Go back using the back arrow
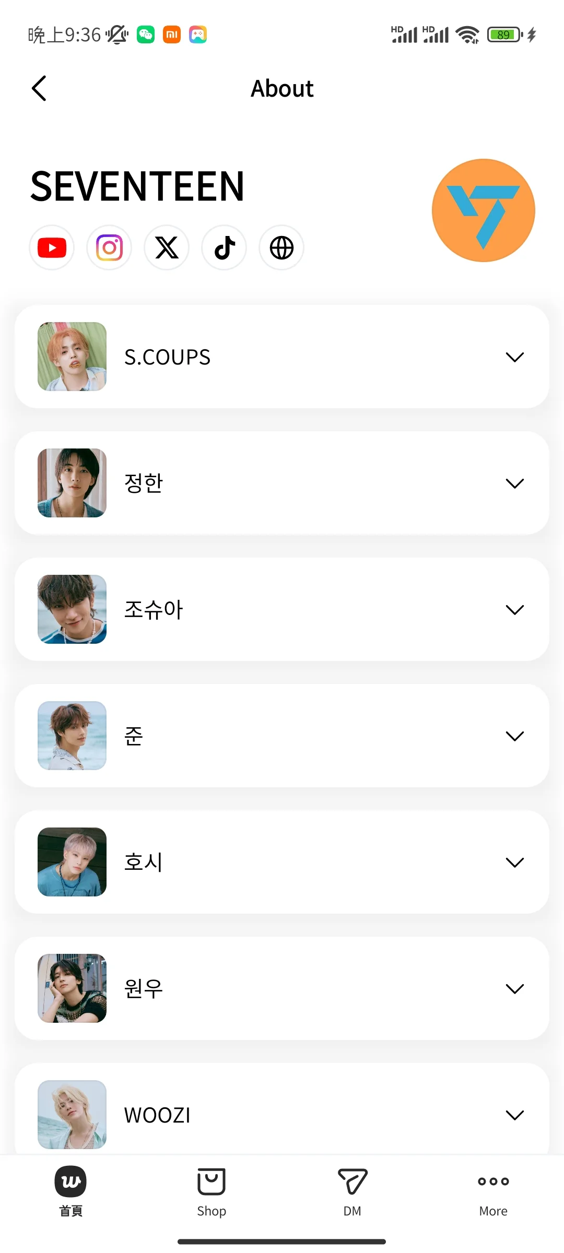The height and width of the screenshot is (1253, 564). pos(39,88)
